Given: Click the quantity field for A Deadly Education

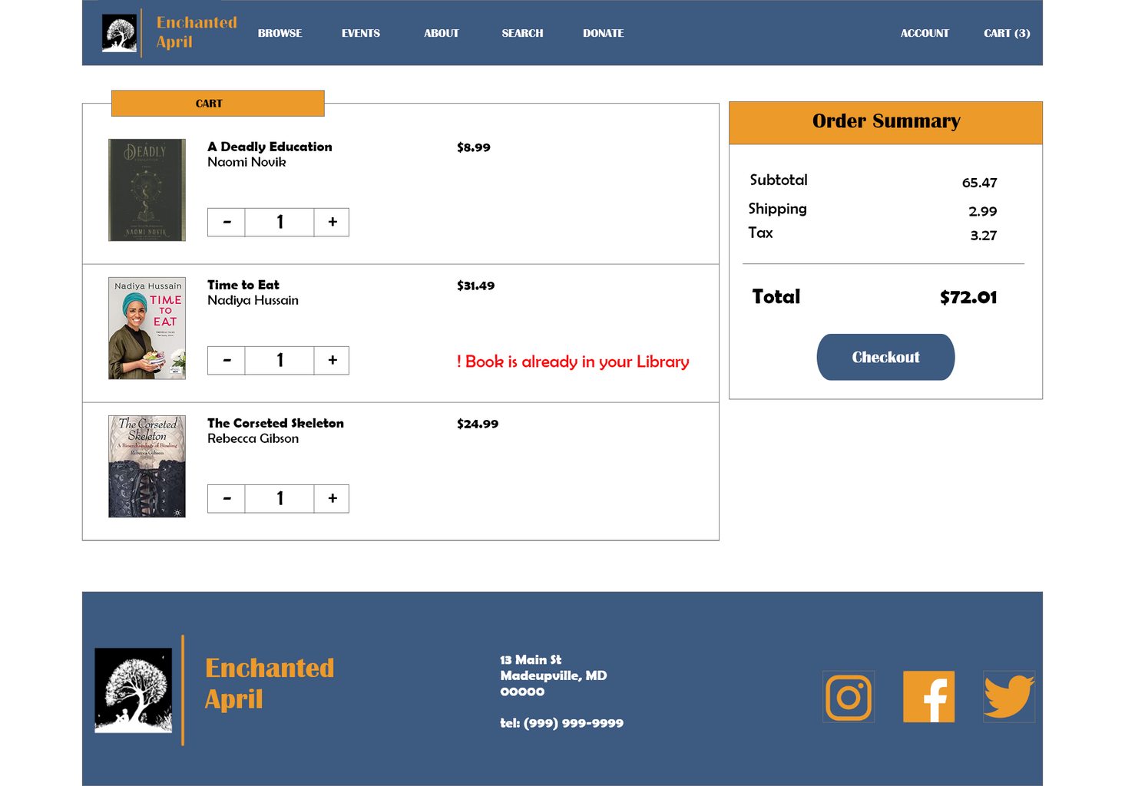Looking at the screenshot, I should [279, 222].
